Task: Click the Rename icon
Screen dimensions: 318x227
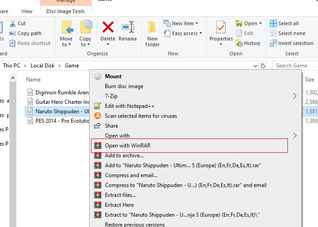Action: 128,27
